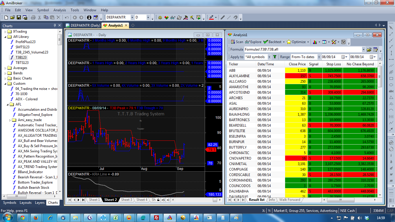Image resolution: width=395 pixels, height=222 pixels.
Task: Click the Formula path input field
Action: (x=303, y=49)
